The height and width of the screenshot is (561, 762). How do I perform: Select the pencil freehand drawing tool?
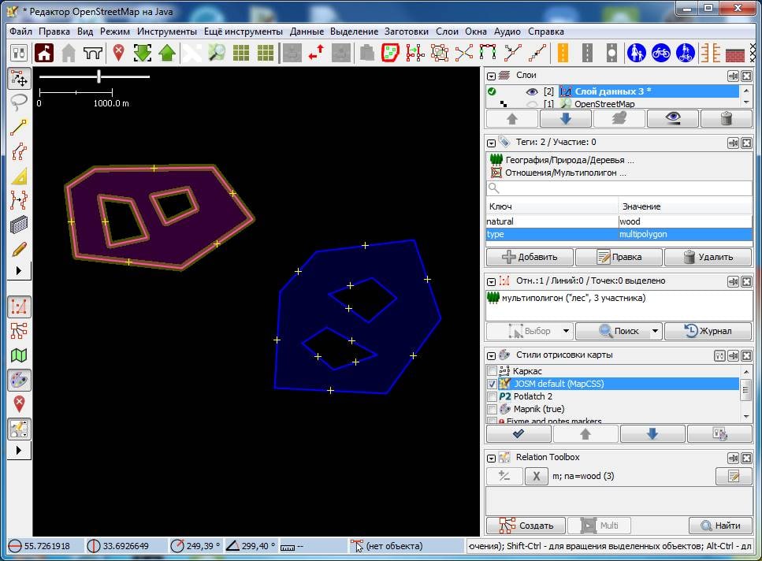click(19, 249)
